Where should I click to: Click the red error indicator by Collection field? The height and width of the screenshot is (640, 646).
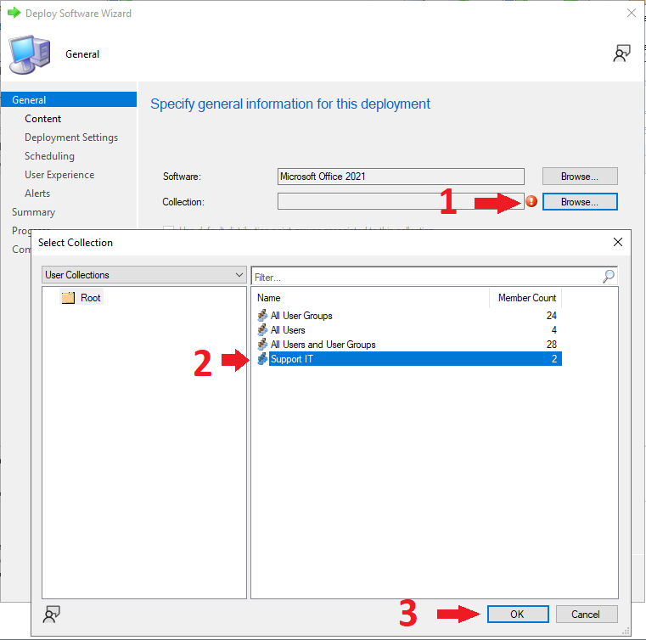click(531, 201)
